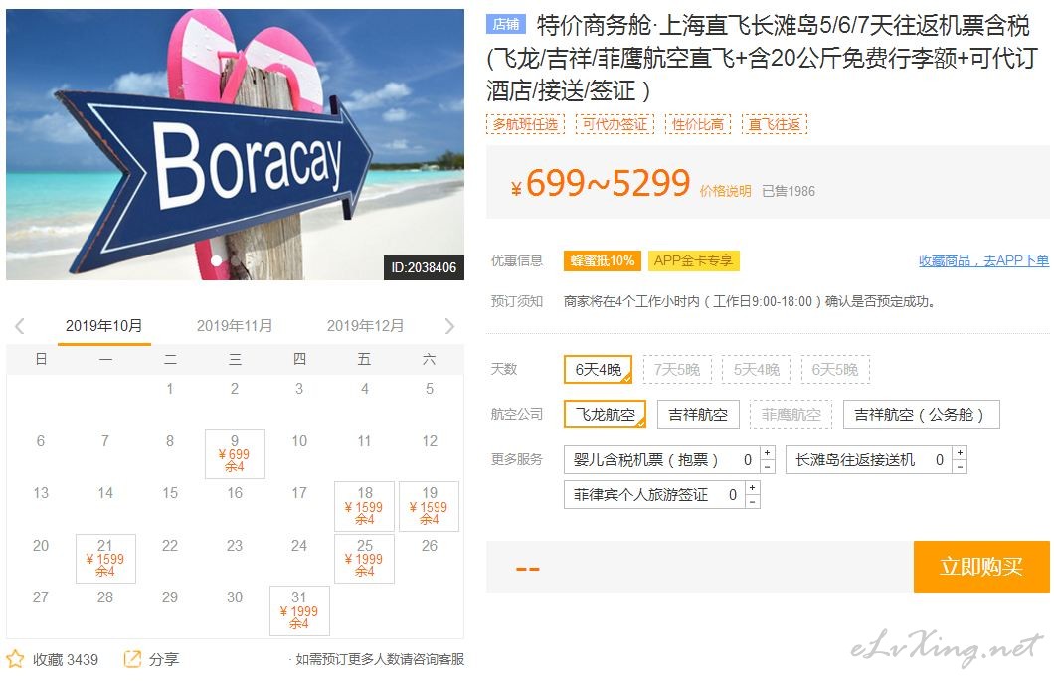Select the 6天4晚 duration option
The image size is (1054, 681).
pos(599,369)
